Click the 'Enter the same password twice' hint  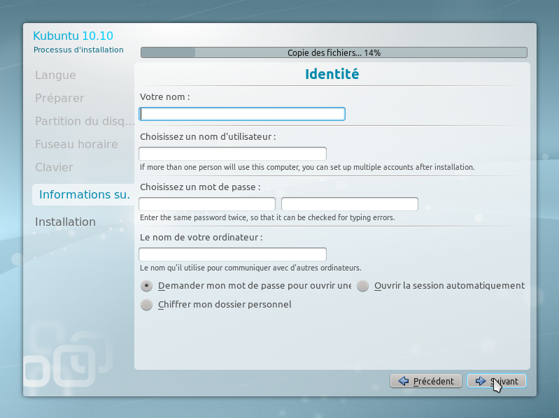tap(267, 217)
